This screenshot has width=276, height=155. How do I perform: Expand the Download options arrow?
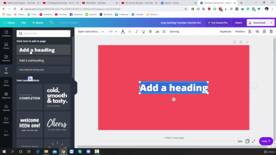tap(271, 23)
